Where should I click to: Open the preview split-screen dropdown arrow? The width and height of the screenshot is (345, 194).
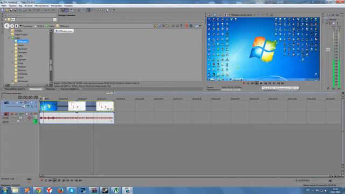coord(230,15)
